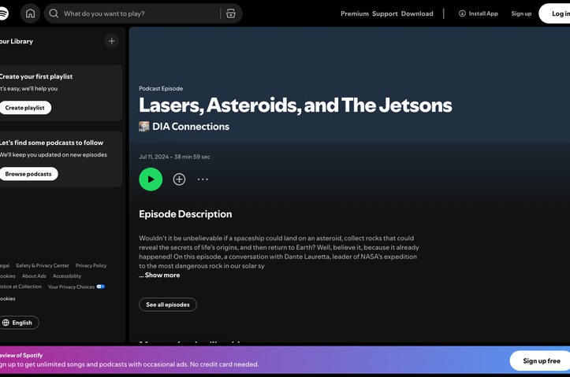570x377 pixels.
Task: Click 'Jul 11, 2024' episode date text
Action: [x=154, y=157]
